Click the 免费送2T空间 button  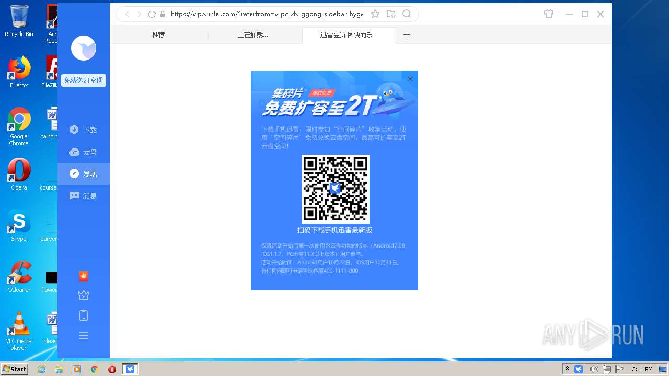[x=84, y=80]
